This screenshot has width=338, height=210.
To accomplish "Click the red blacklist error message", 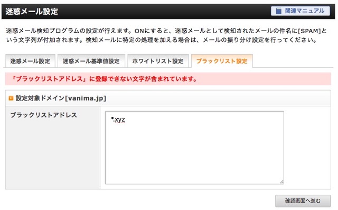I will coord(105,79).
